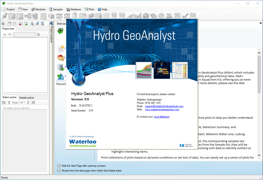Screen dimensions: 263x180
Task: Collapse the Project explorer panel with chevron
Action: (51, 23)
